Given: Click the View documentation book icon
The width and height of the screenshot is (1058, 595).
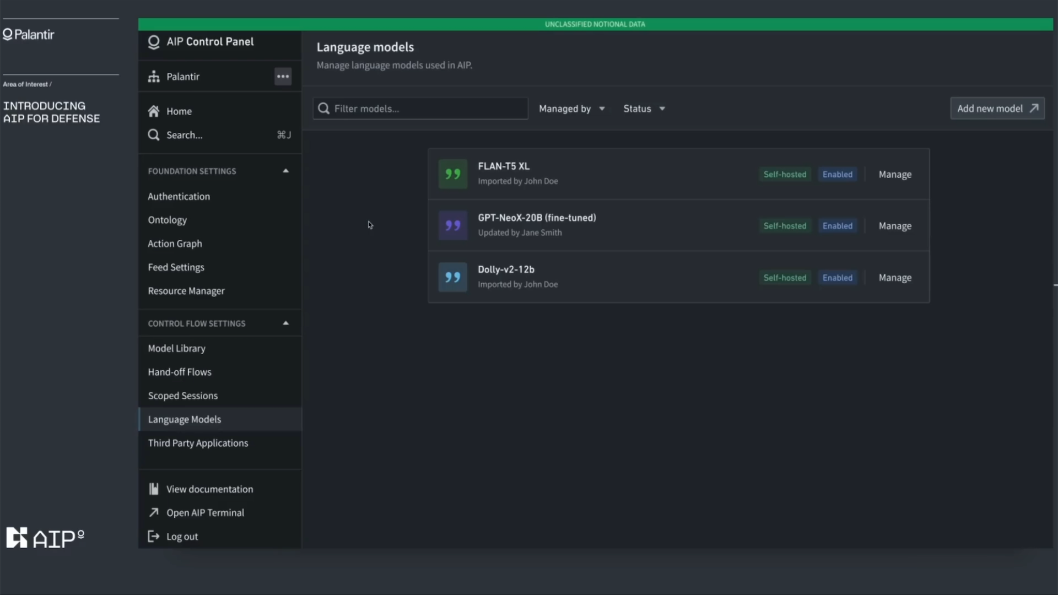Looking at the screenshot, I should (x=154, y=489).
